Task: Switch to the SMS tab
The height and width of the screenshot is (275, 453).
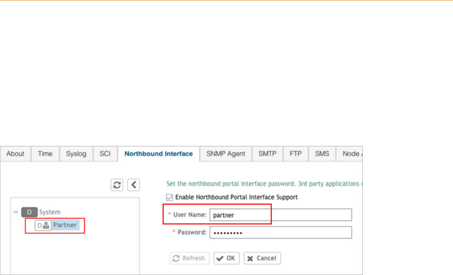Action: point(322,154)
